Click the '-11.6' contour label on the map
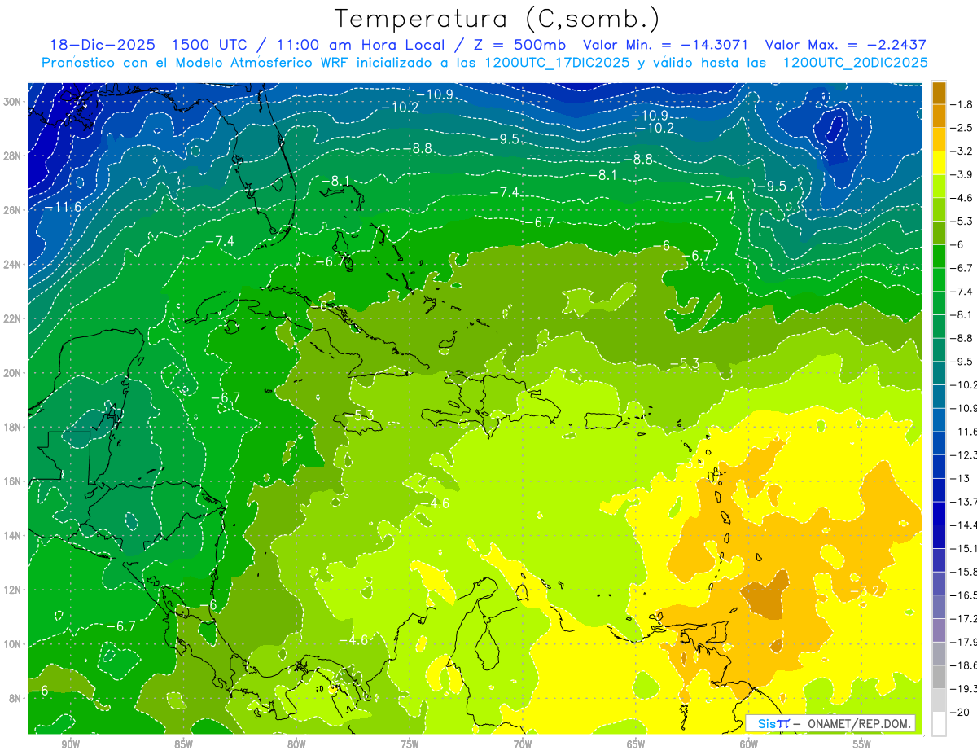Image resolution: width=977 pixels, height=755 pixels. [63, 208]
